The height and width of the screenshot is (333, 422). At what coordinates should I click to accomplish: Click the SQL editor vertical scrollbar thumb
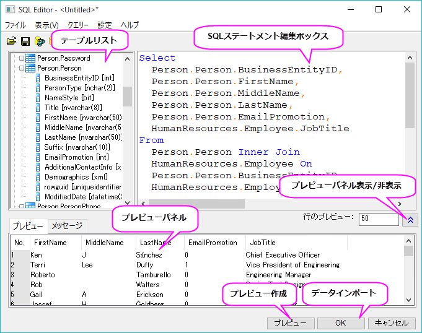[410, 95]
